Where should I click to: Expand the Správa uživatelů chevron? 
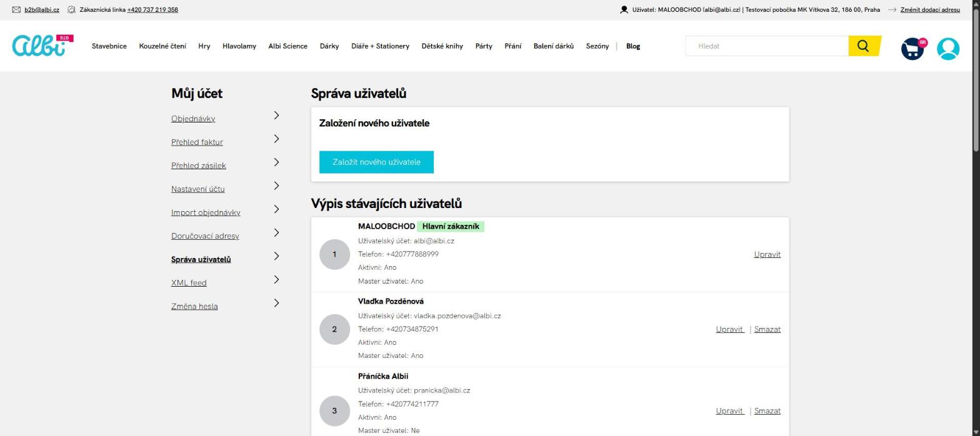(x=276, y=256)
